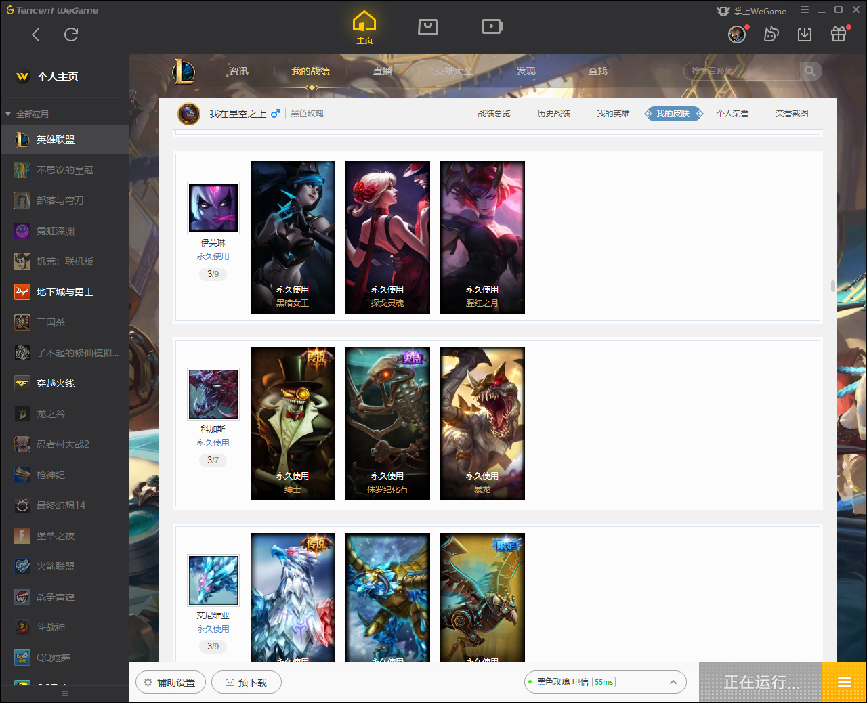867x703 pixels.
Task: Open the 直播 tab
Action: point(383,71)
